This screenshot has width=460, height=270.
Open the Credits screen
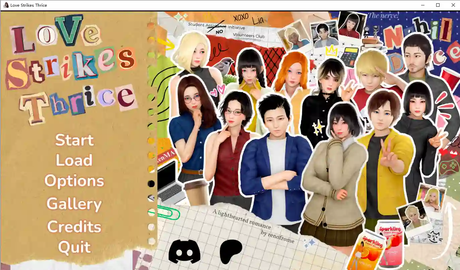point(74,227)
